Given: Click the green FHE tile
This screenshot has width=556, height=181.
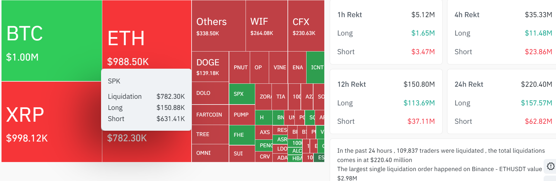Looking at the screenshot, I should pyautogui.click(x=242, y=135).
